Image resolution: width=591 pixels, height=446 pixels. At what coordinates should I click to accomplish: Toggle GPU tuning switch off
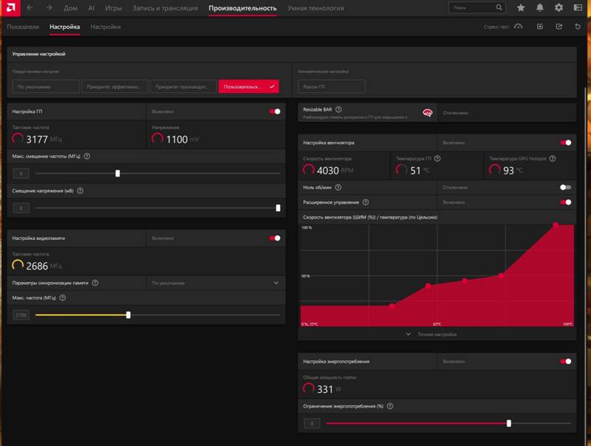click(x=275, y=111)
